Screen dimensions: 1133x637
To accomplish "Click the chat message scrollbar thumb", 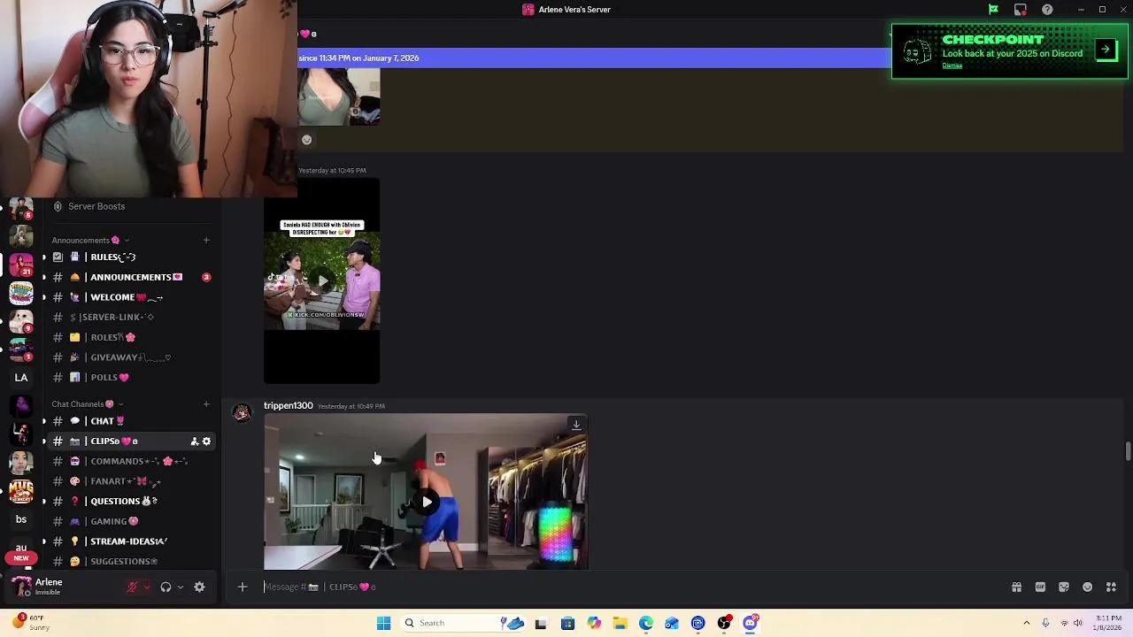I will (1128, 451).
